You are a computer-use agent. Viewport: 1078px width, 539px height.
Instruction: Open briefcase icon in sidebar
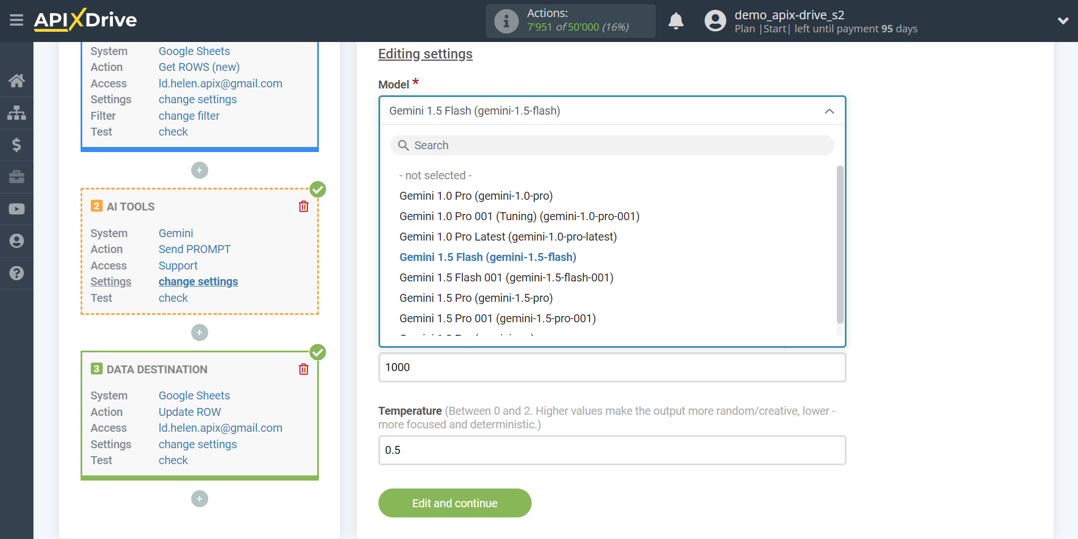[16, 177]
